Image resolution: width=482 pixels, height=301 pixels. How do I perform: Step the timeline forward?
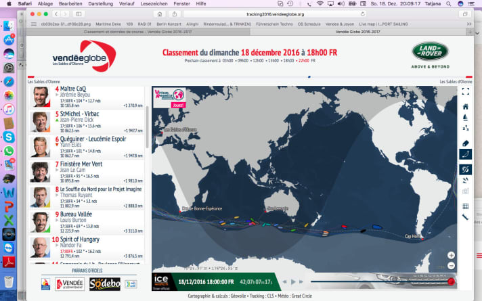pos(301,281)
